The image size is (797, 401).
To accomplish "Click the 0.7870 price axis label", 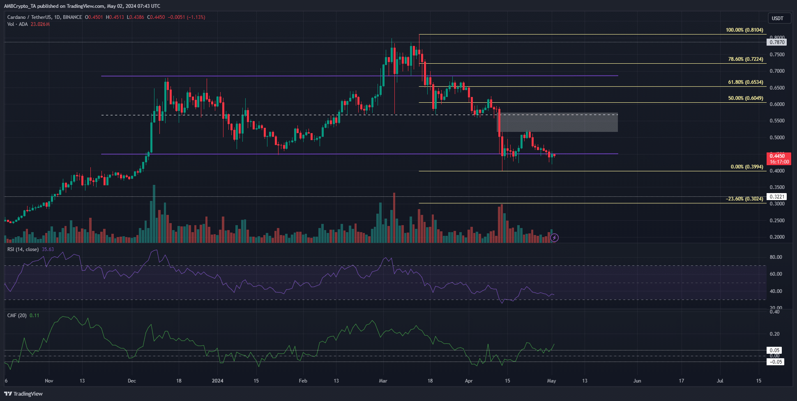I will (777, 42).
